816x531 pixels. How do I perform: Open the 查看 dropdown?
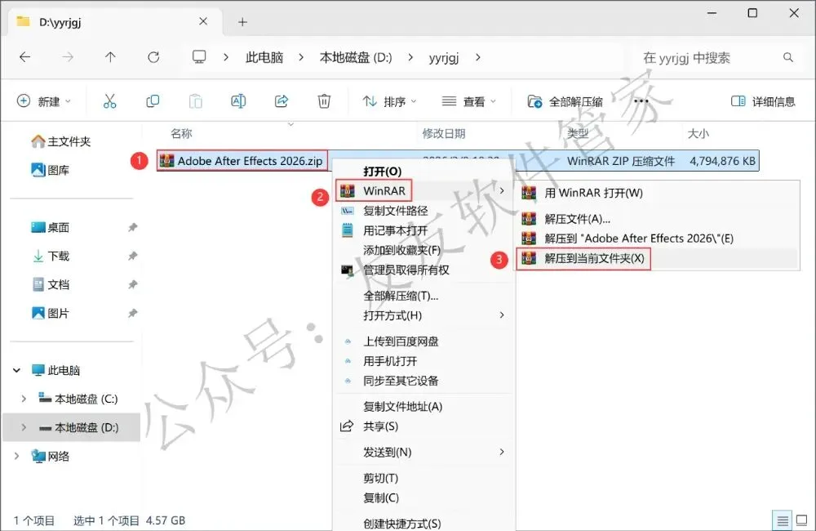(469, 101)
